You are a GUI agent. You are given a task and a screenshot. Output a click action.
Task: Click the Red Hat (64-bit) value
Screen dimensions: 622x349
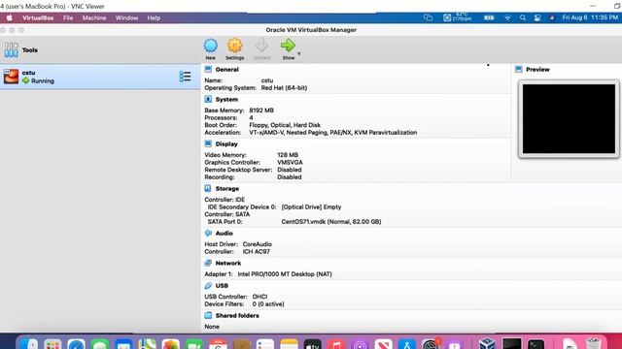284,88
